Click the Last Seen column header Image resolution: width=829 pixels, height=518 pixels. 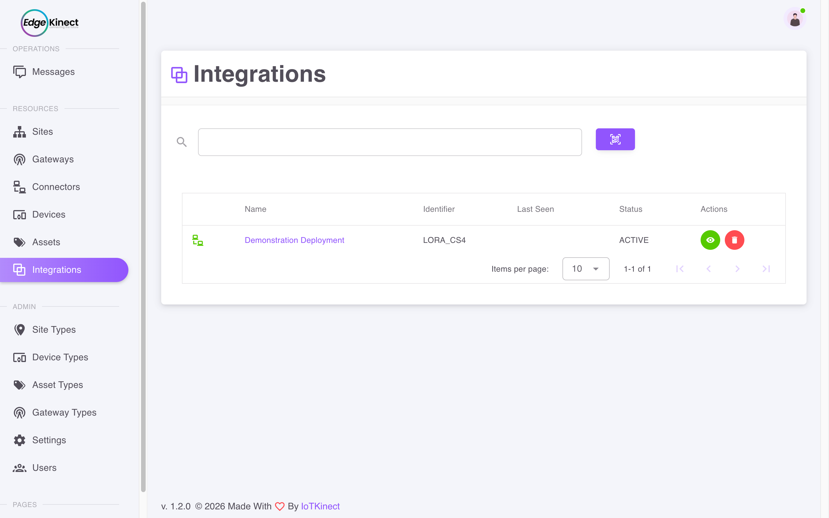pos(535,209)
